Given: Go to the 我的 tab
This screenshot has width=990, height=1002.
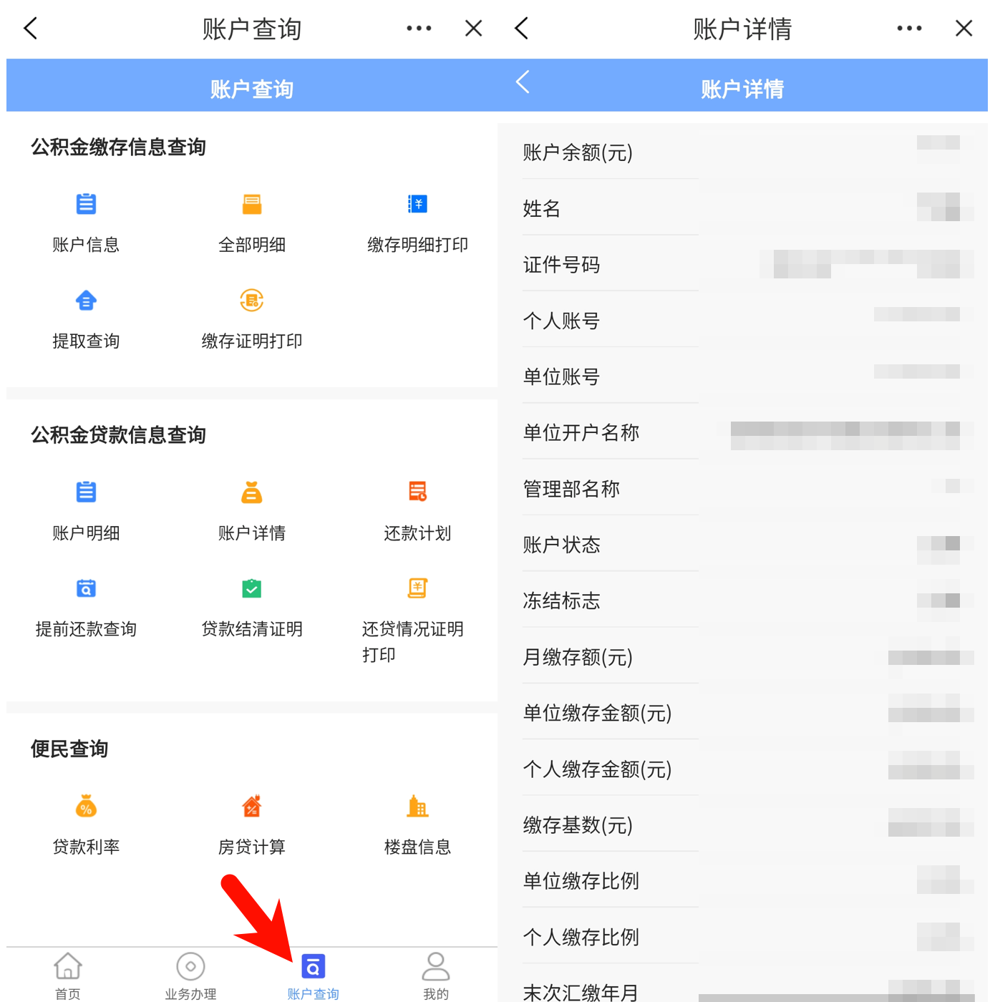Looking at the screenshot, I should [x=435, y=975].
